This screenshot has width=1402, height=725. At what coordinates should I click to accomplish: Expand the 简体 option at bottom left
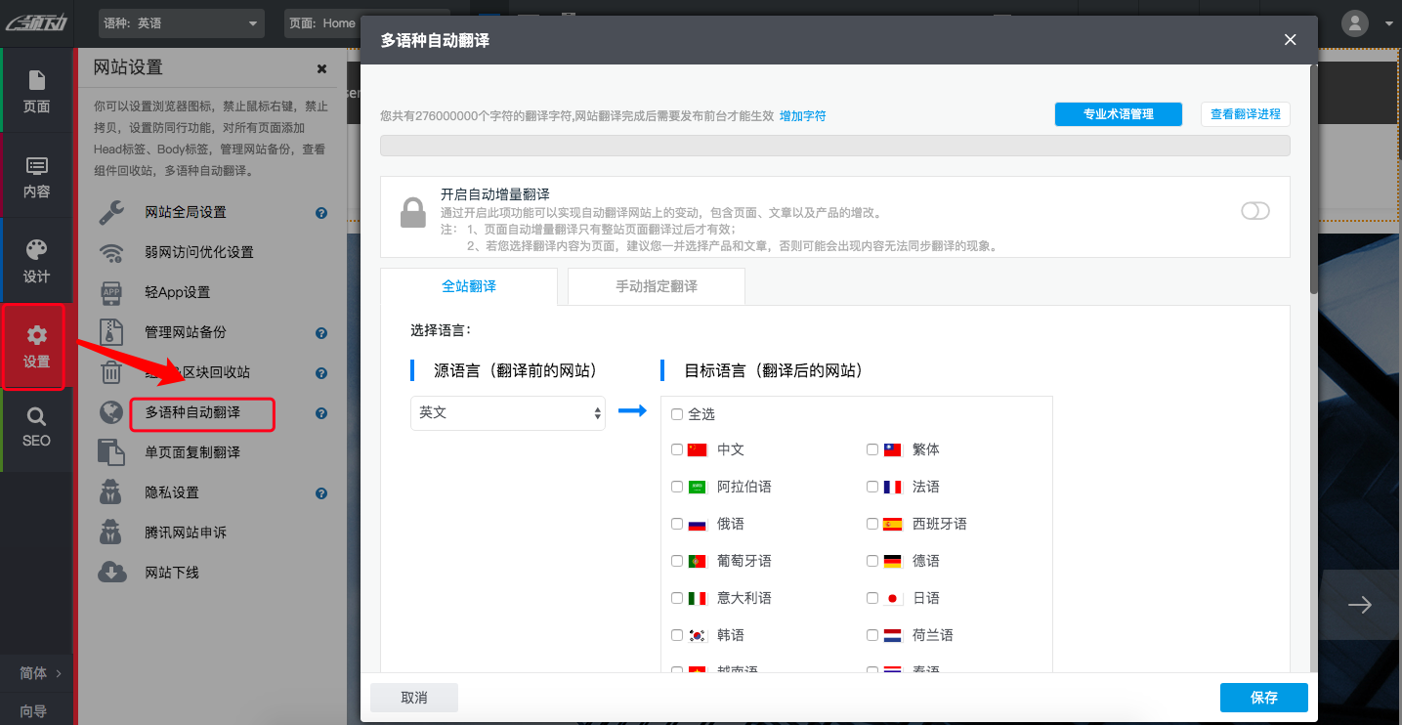[x=36, y=673]
